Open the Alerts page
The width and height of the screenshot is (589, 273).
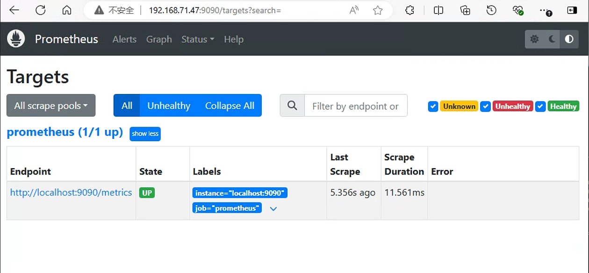coord(124,39)
